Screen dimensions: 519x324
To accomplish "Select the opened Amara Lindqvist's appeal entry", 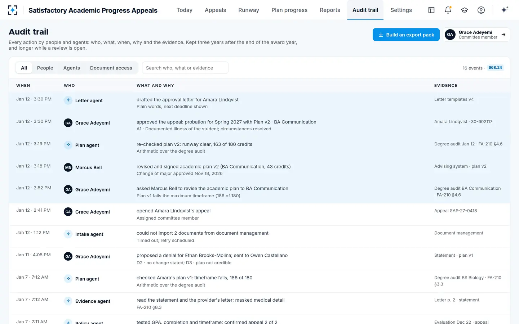I will 259,215.
